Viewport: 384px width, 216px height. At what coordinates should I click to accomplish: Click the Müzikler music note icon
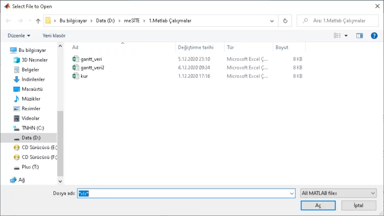click(16, 99)
